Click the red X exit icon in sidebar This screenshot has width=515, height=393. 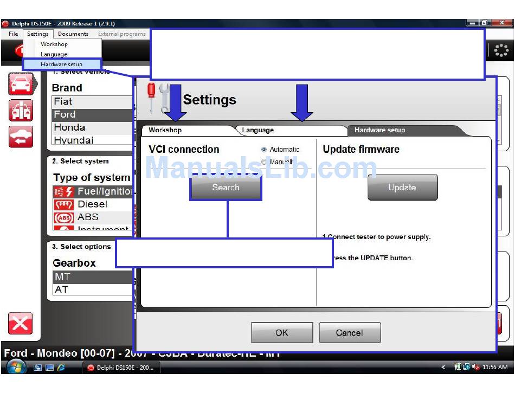coord(21,324)
